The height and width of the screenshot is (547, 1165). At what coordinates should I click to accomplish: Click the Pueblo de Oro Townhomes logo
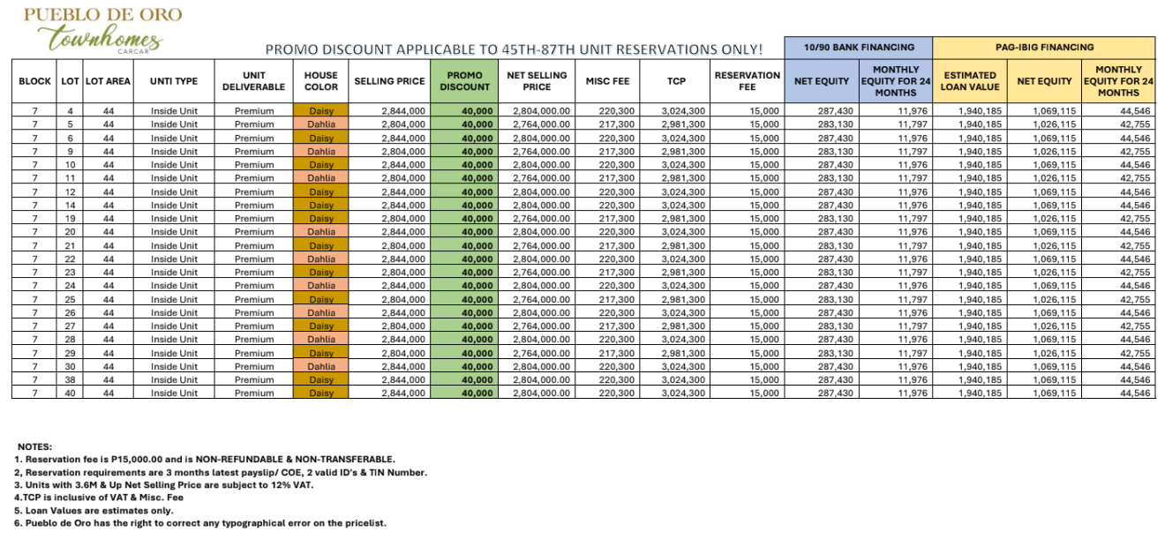[x=103, y=30]
